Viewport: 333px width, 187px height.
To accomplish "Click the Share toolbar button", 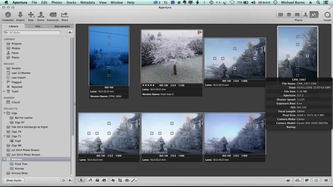I will tap(65, 16).
